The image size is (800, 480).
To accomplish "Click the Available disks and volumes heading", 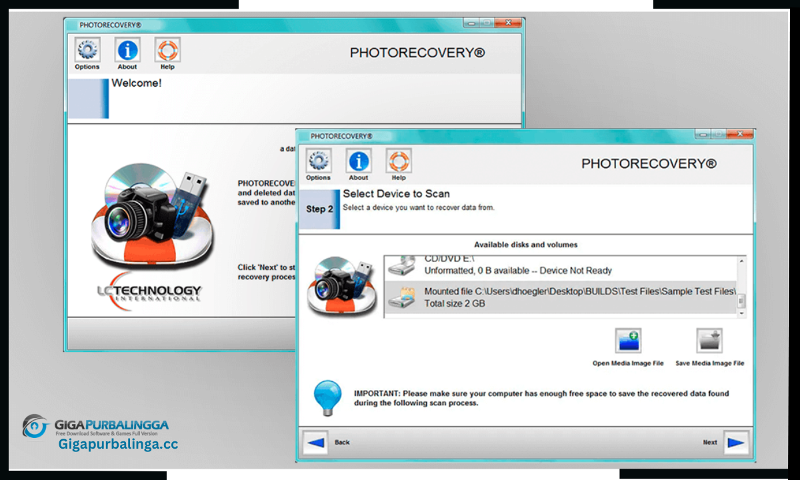I will pos(526,245).
